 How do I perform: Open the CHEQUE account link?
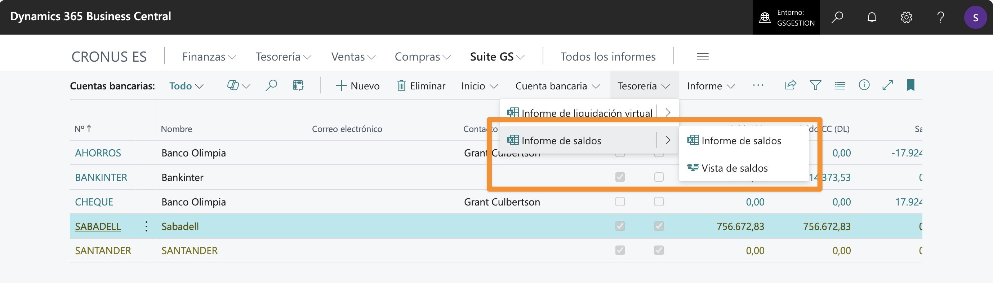[94, 202]
